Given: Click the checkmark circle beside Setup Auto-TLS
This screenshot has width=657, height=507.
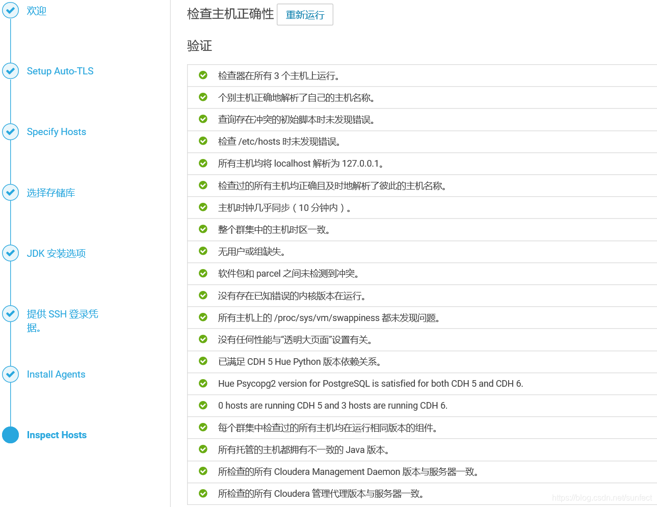Looking at the screenshot, I should 10,71.
